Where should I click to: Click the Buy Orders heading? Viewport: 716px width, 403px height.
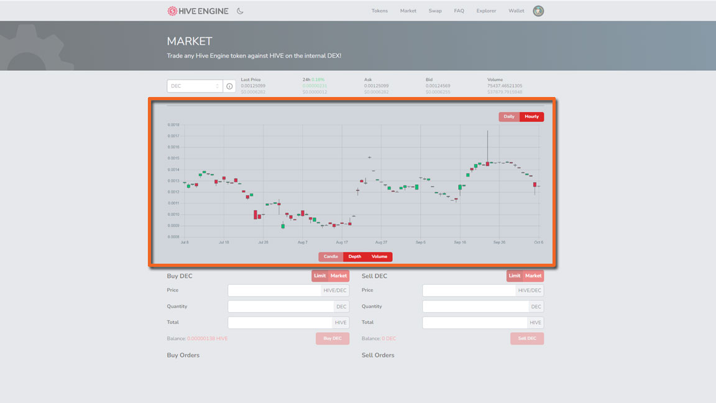point(183,355)
